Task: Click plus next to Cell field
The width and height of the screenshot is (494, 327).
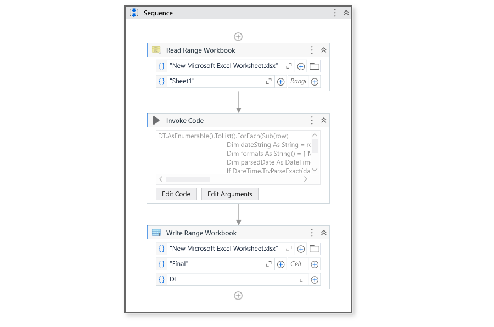Action: pyautogui.click(x=315, y=264)
